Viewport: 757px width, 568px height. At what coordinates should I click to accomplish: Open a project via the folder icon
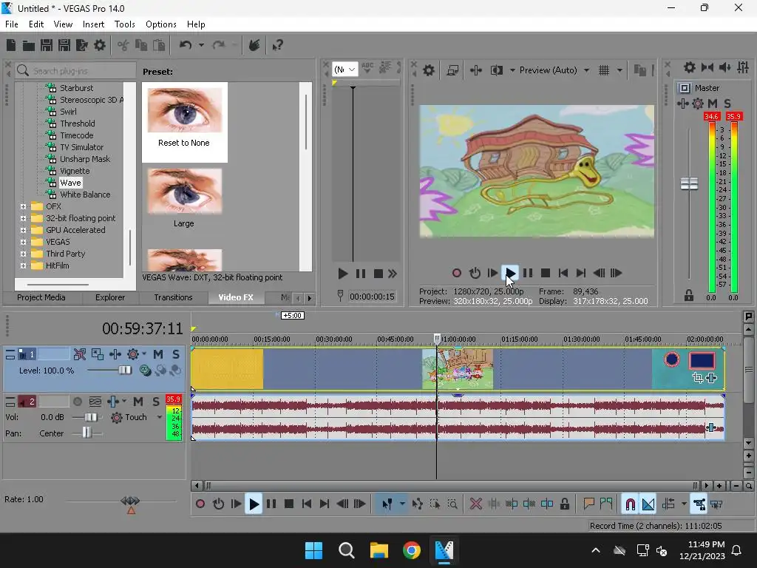click(x=29, y=45)
